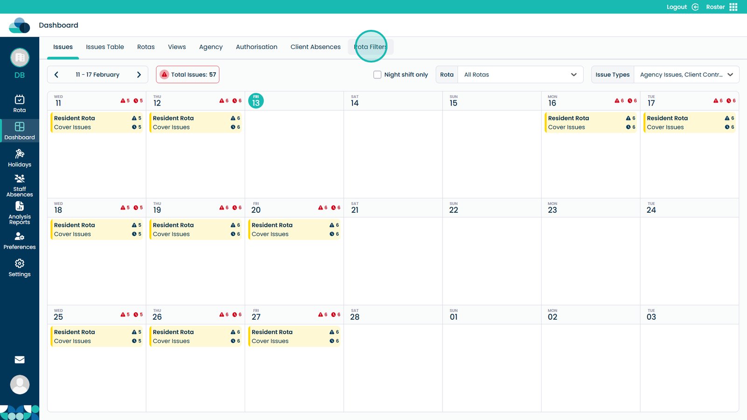This screenshot has height=420, width=747.
Task: Go to previous week with left chevron
Action: tap(56, 75)
